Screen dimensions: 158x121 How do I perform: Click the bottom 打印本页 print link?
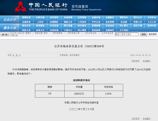click(136, 118)
